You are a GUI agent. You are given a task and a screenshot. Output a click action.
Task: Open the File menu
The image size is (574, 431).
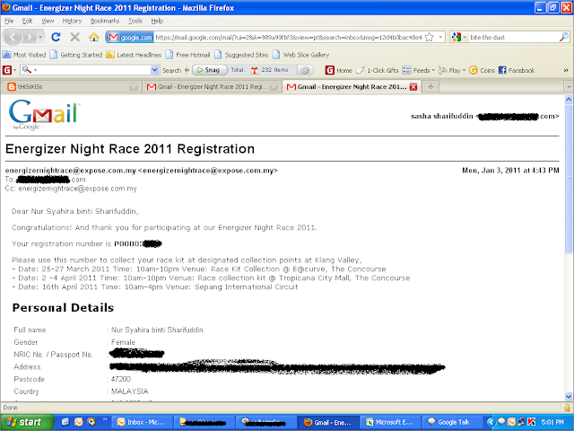9,21
